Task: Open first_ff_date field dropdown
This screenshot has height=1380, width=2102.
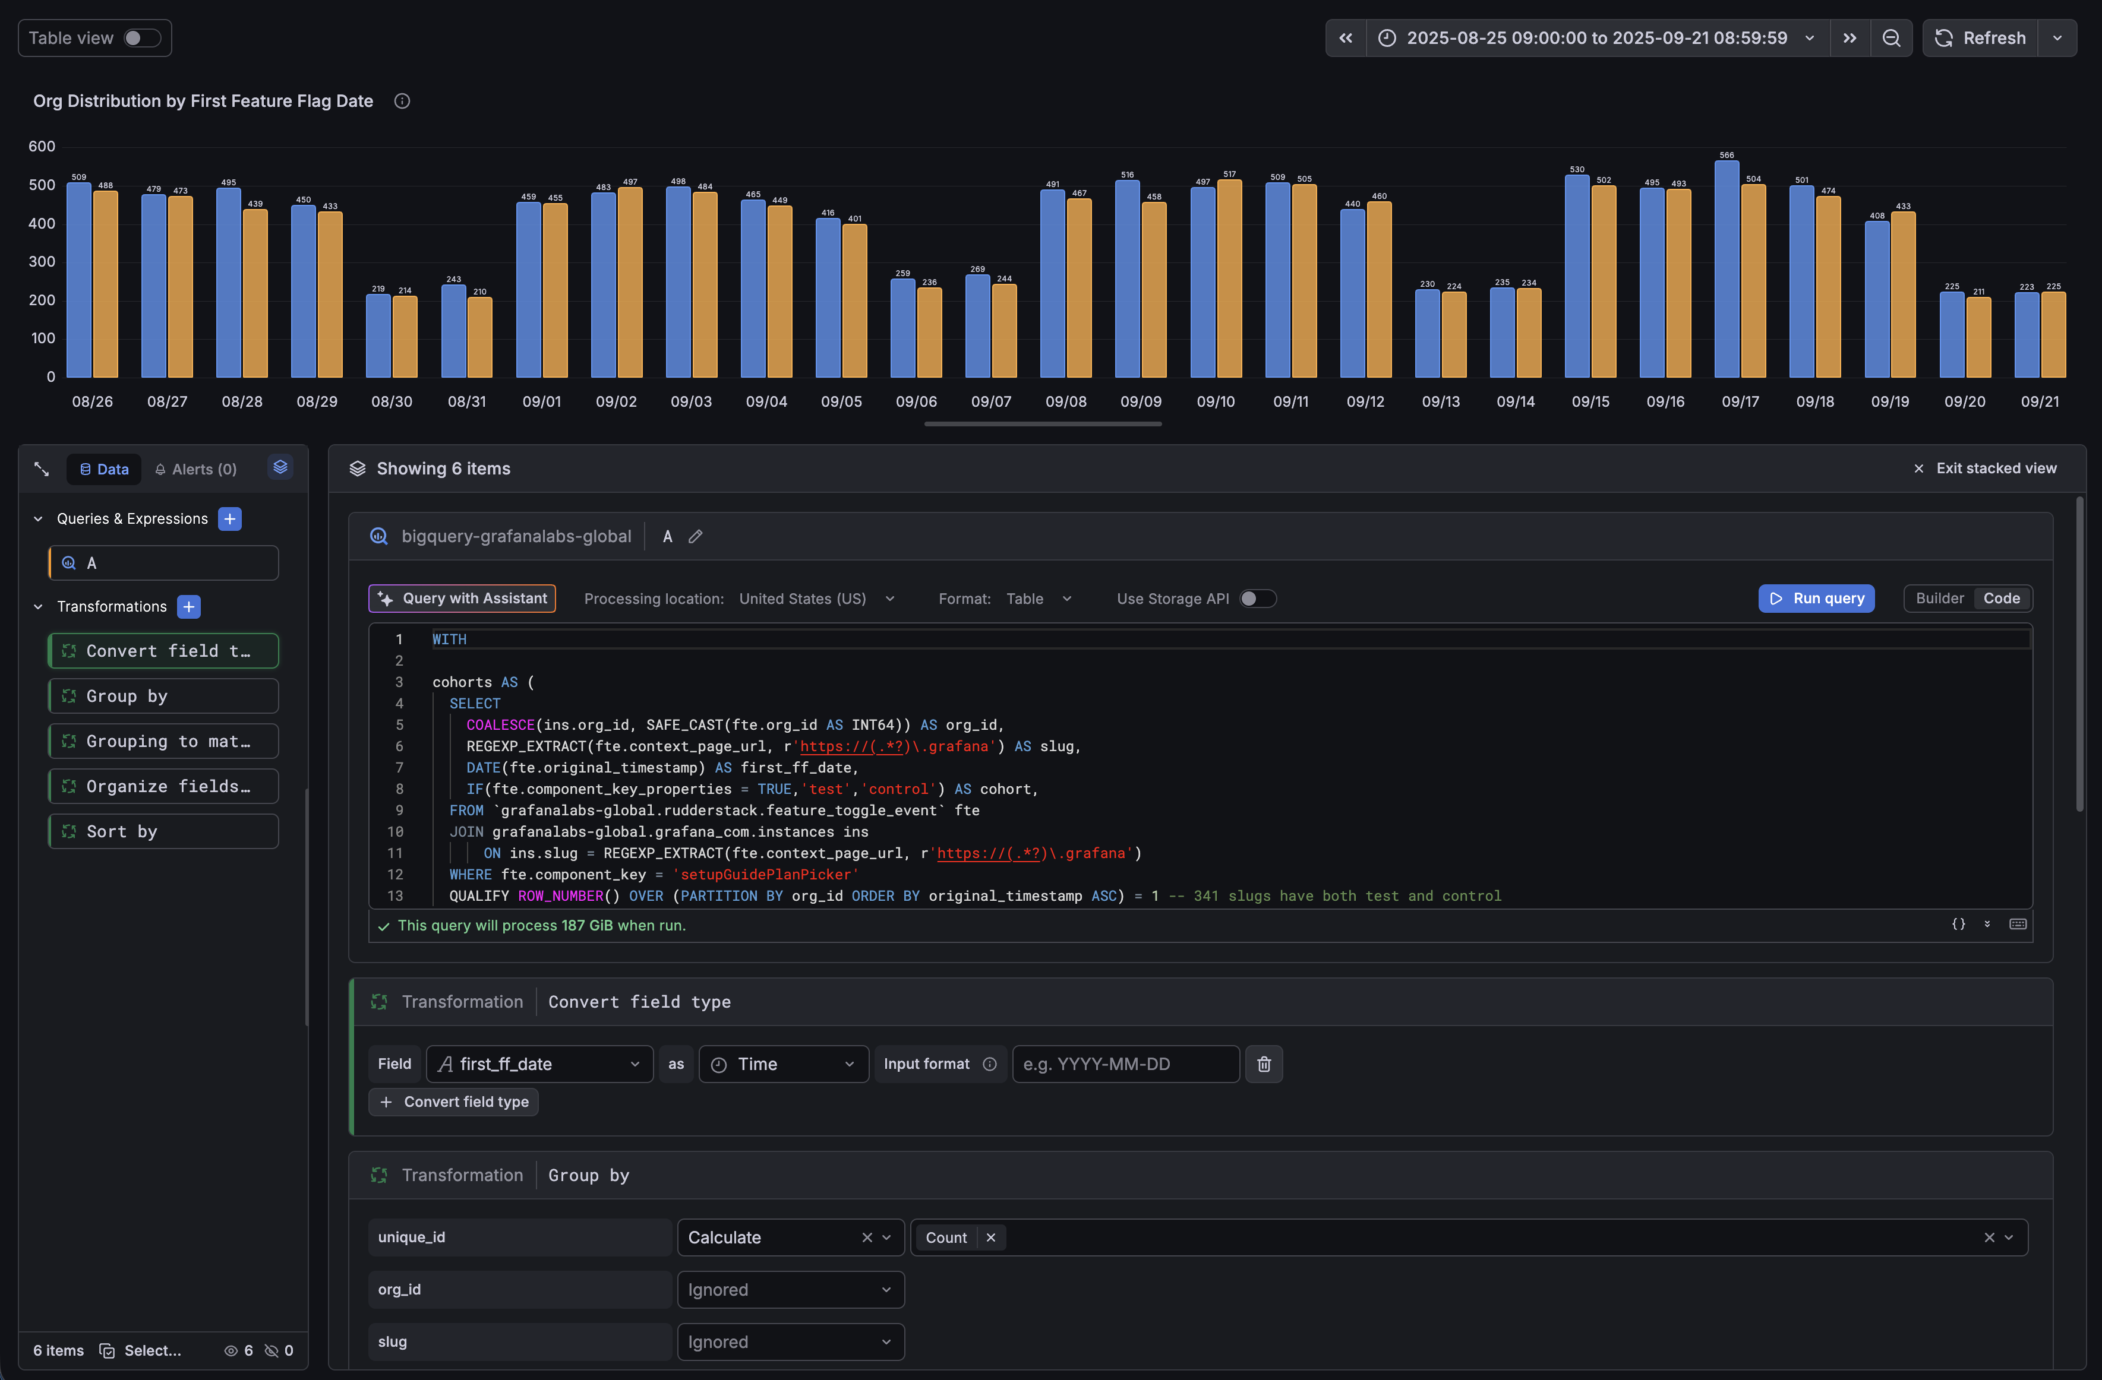Action: pyautogui.click(x=539, y=1064)
